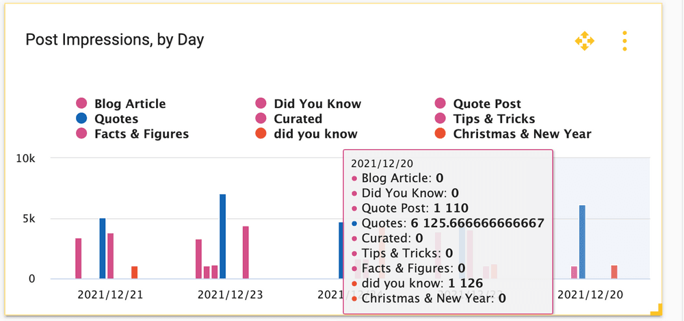Click the orange bar for 2021/12/21

pos(134,272)
